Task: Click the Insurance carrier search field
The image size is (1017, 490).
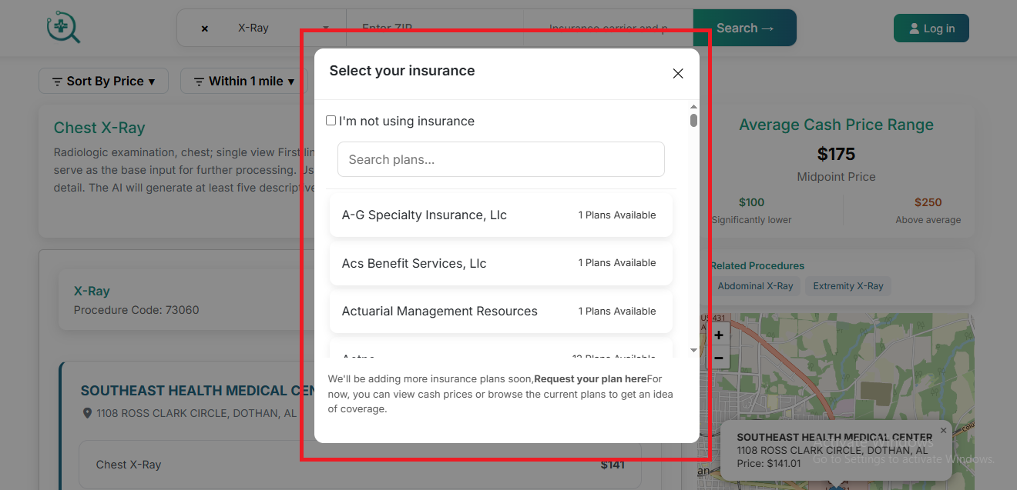Action: click(608, 28)
